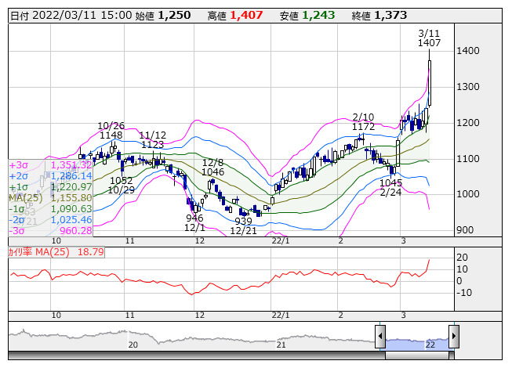Viewport: 512px width, 368px height.
Task: Click the 22/1 month label on price axis
Action: [281, 241]
